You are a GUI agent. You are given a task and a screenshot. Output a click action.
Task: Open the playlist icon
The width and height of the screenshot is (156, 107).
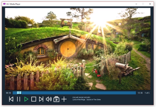point(56,99)
